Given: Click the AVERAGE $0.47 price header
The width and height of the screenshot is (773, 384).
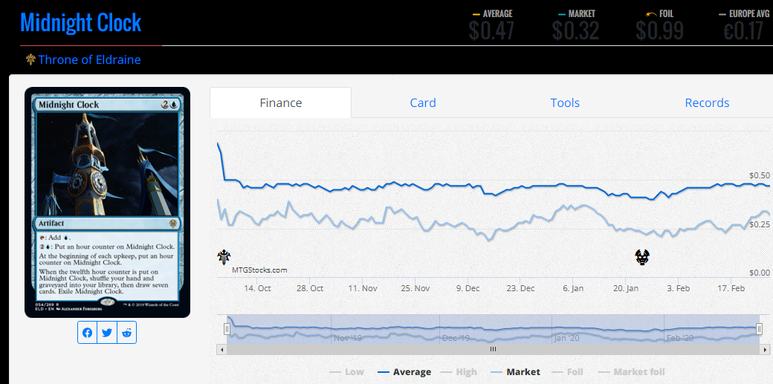Looking at the screenshot, I should tap(491, 25).
